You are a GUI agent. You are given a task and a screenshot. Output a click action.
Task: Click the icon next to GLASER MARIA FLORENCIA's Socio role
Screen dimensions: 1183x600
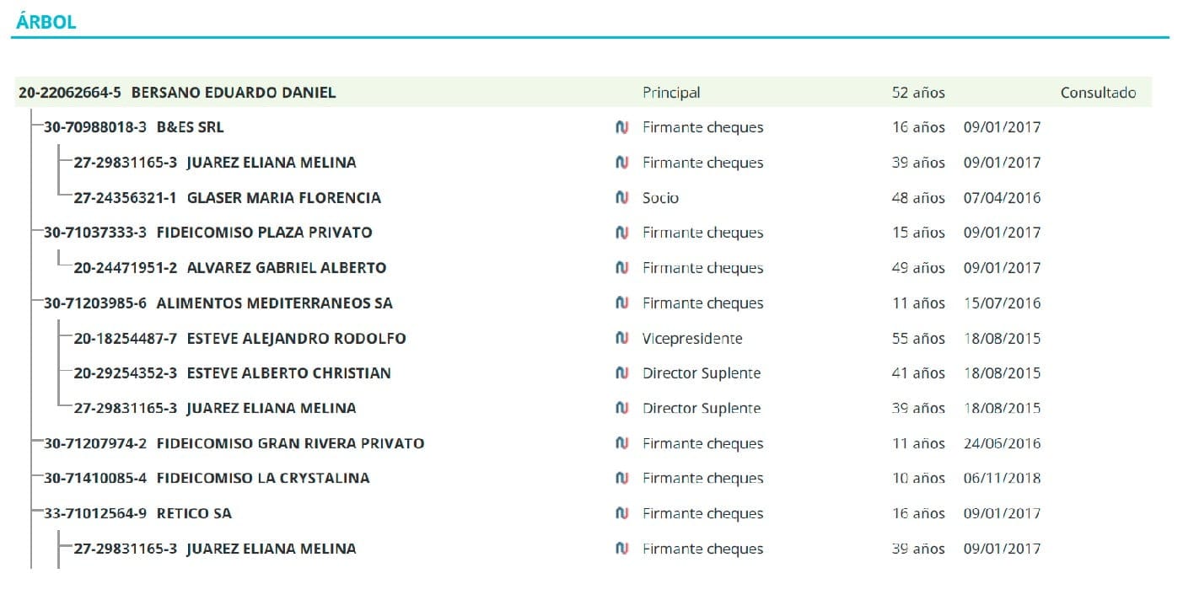(x=621, y=198)
